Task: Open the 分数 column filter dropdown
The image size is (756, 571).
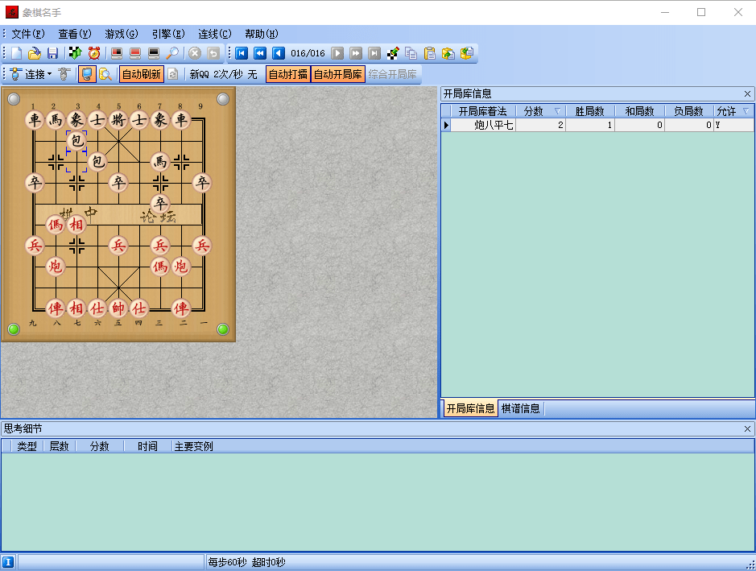Action: click(x=559, y=111)
